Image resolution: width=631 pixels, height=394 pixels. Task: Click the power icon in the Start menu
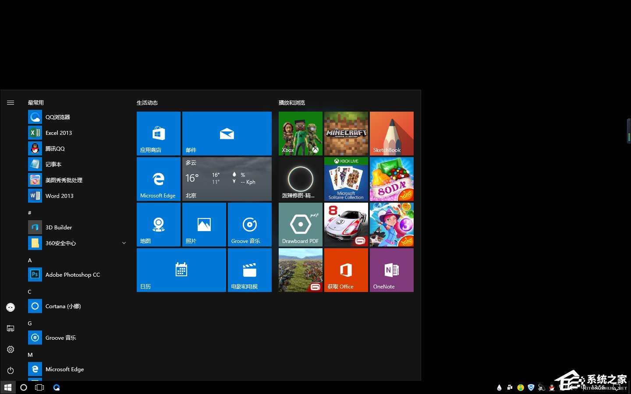[x=10, y=370]
